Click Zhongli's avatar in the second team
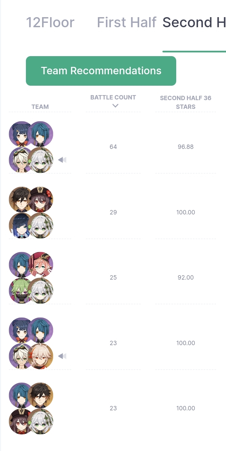Screen dimensions: 226x451 (22, 200)
